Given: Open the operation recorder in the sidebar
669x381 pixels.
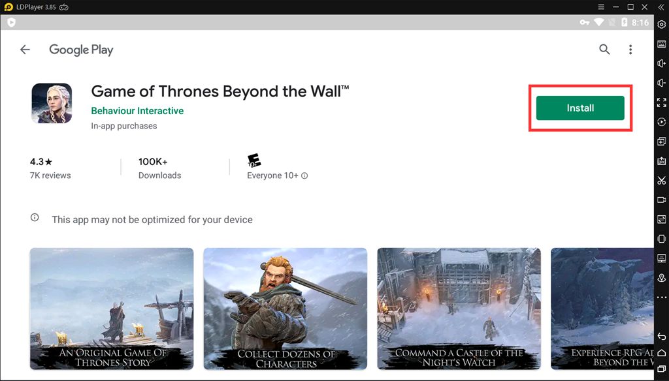Looking at the screenshot, I should (661, 122).
